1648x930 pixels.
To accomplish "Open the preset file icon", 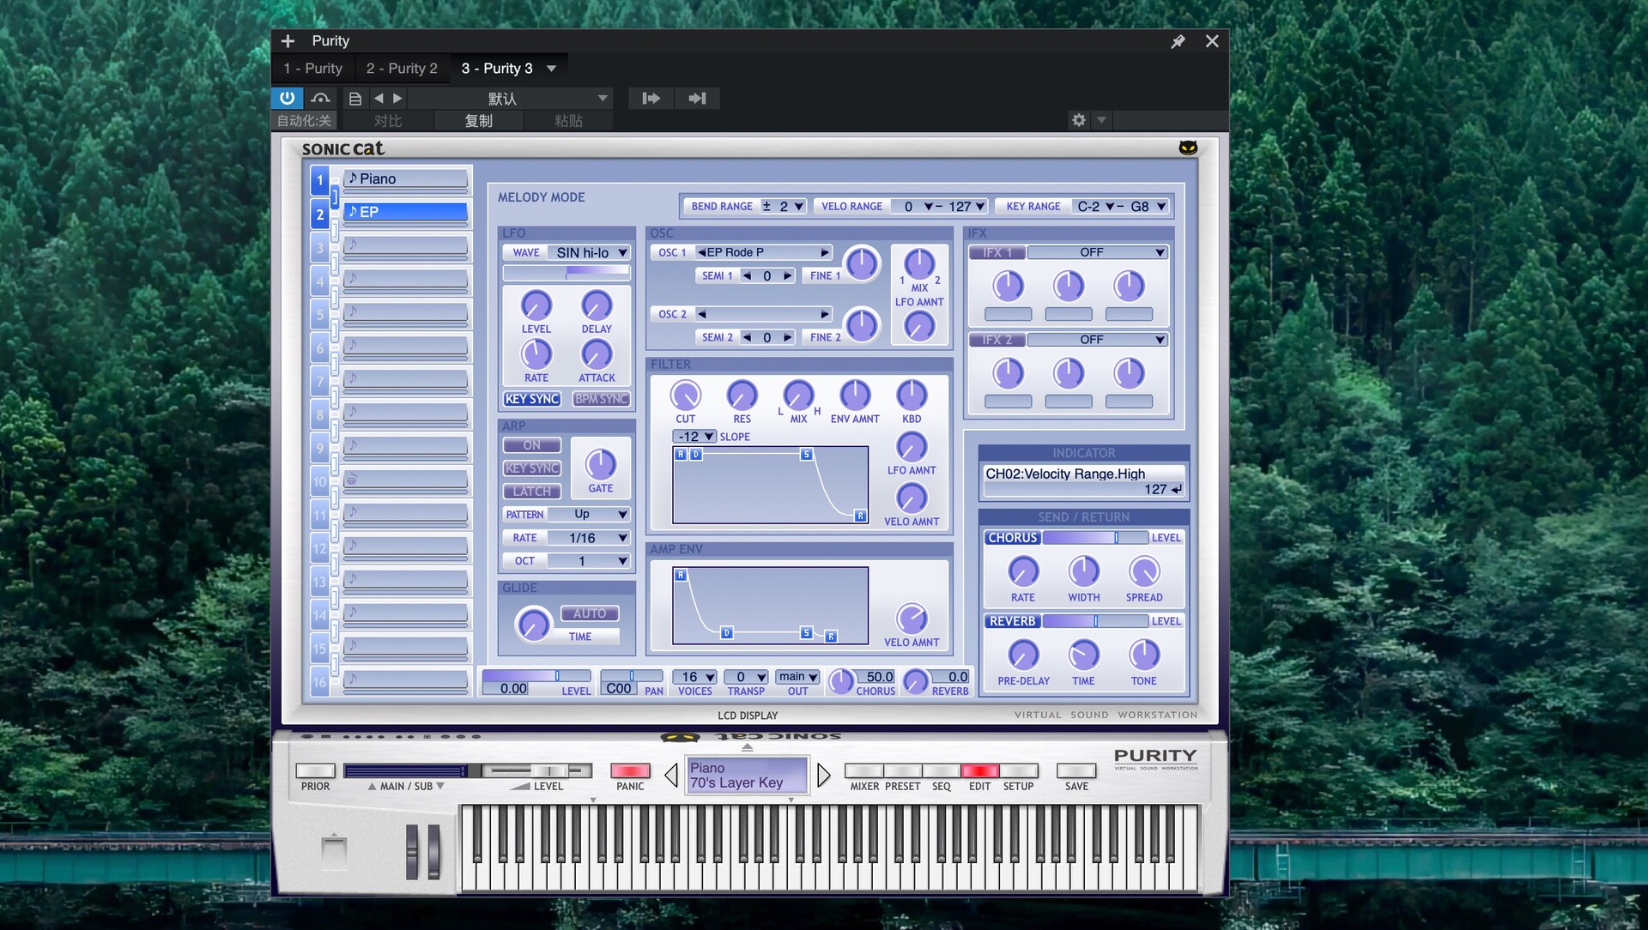I will pos(354,98).
